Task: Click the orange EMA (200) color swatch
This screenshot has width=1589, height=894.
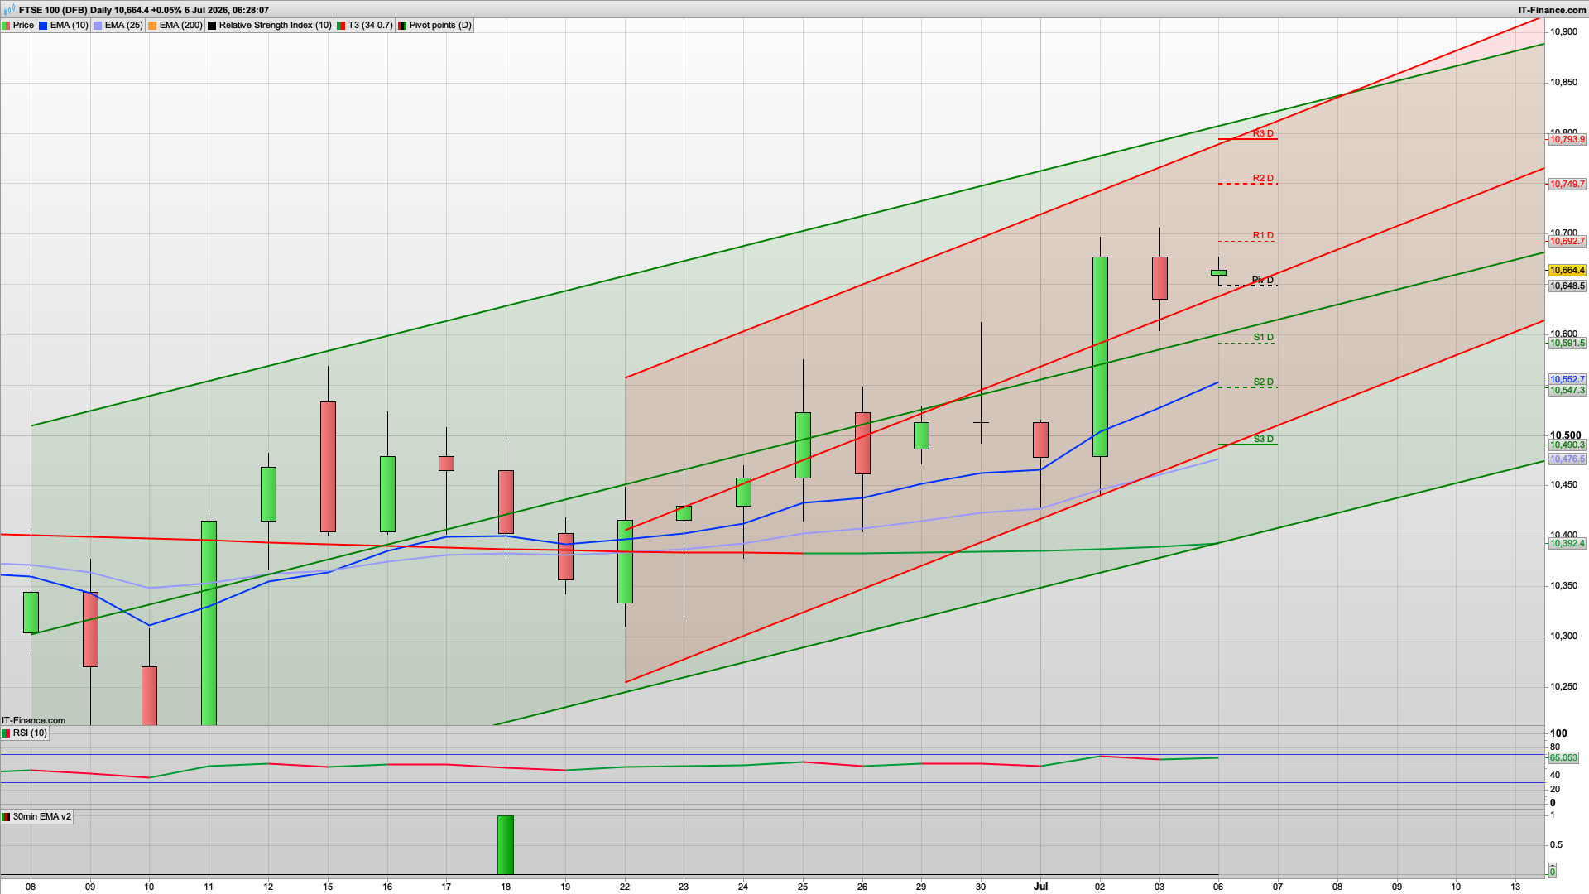Action: tap(152, 26)
